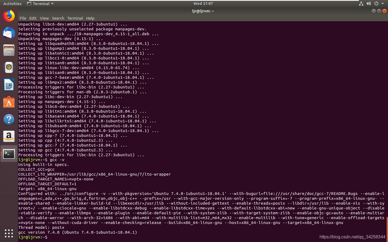The width and height of the screenshot is (388, 242).
Task: Click the 'ljr@ljrvm: ~' window title
Action: tap(203, 11)
